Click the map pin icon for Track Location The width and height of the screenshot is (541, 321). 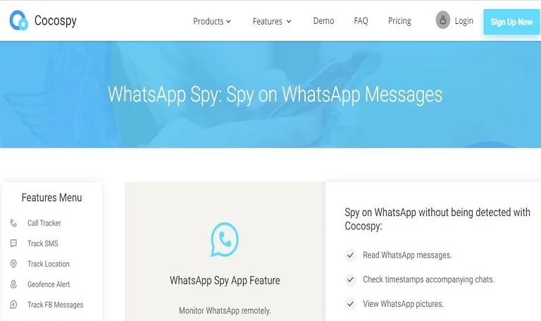(13, 264)
